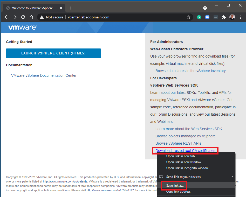246x197 pixels.
Task: Go to the browser home page
Action: 31,17
